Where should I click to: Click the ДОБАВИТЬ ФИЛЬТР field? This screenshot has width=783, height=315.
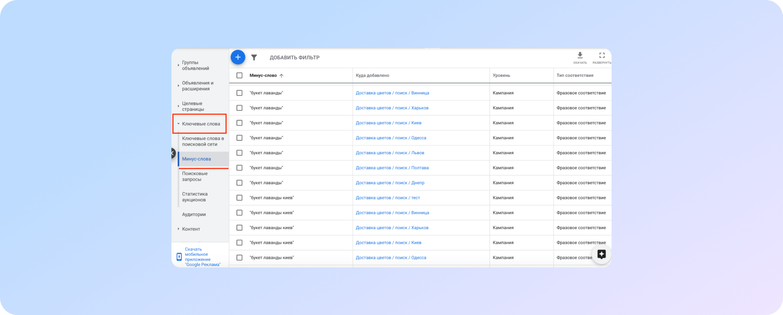click(x=294, y=58)
